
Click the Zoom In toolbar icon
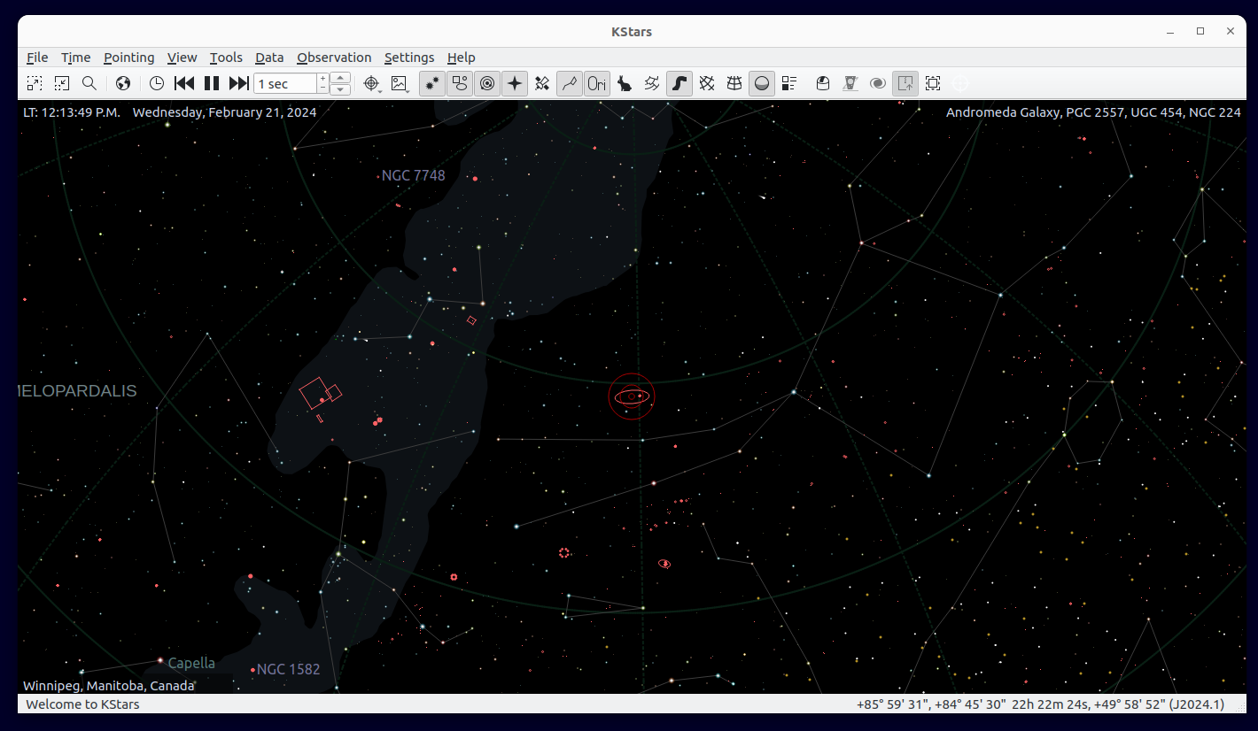pos(34,83)
